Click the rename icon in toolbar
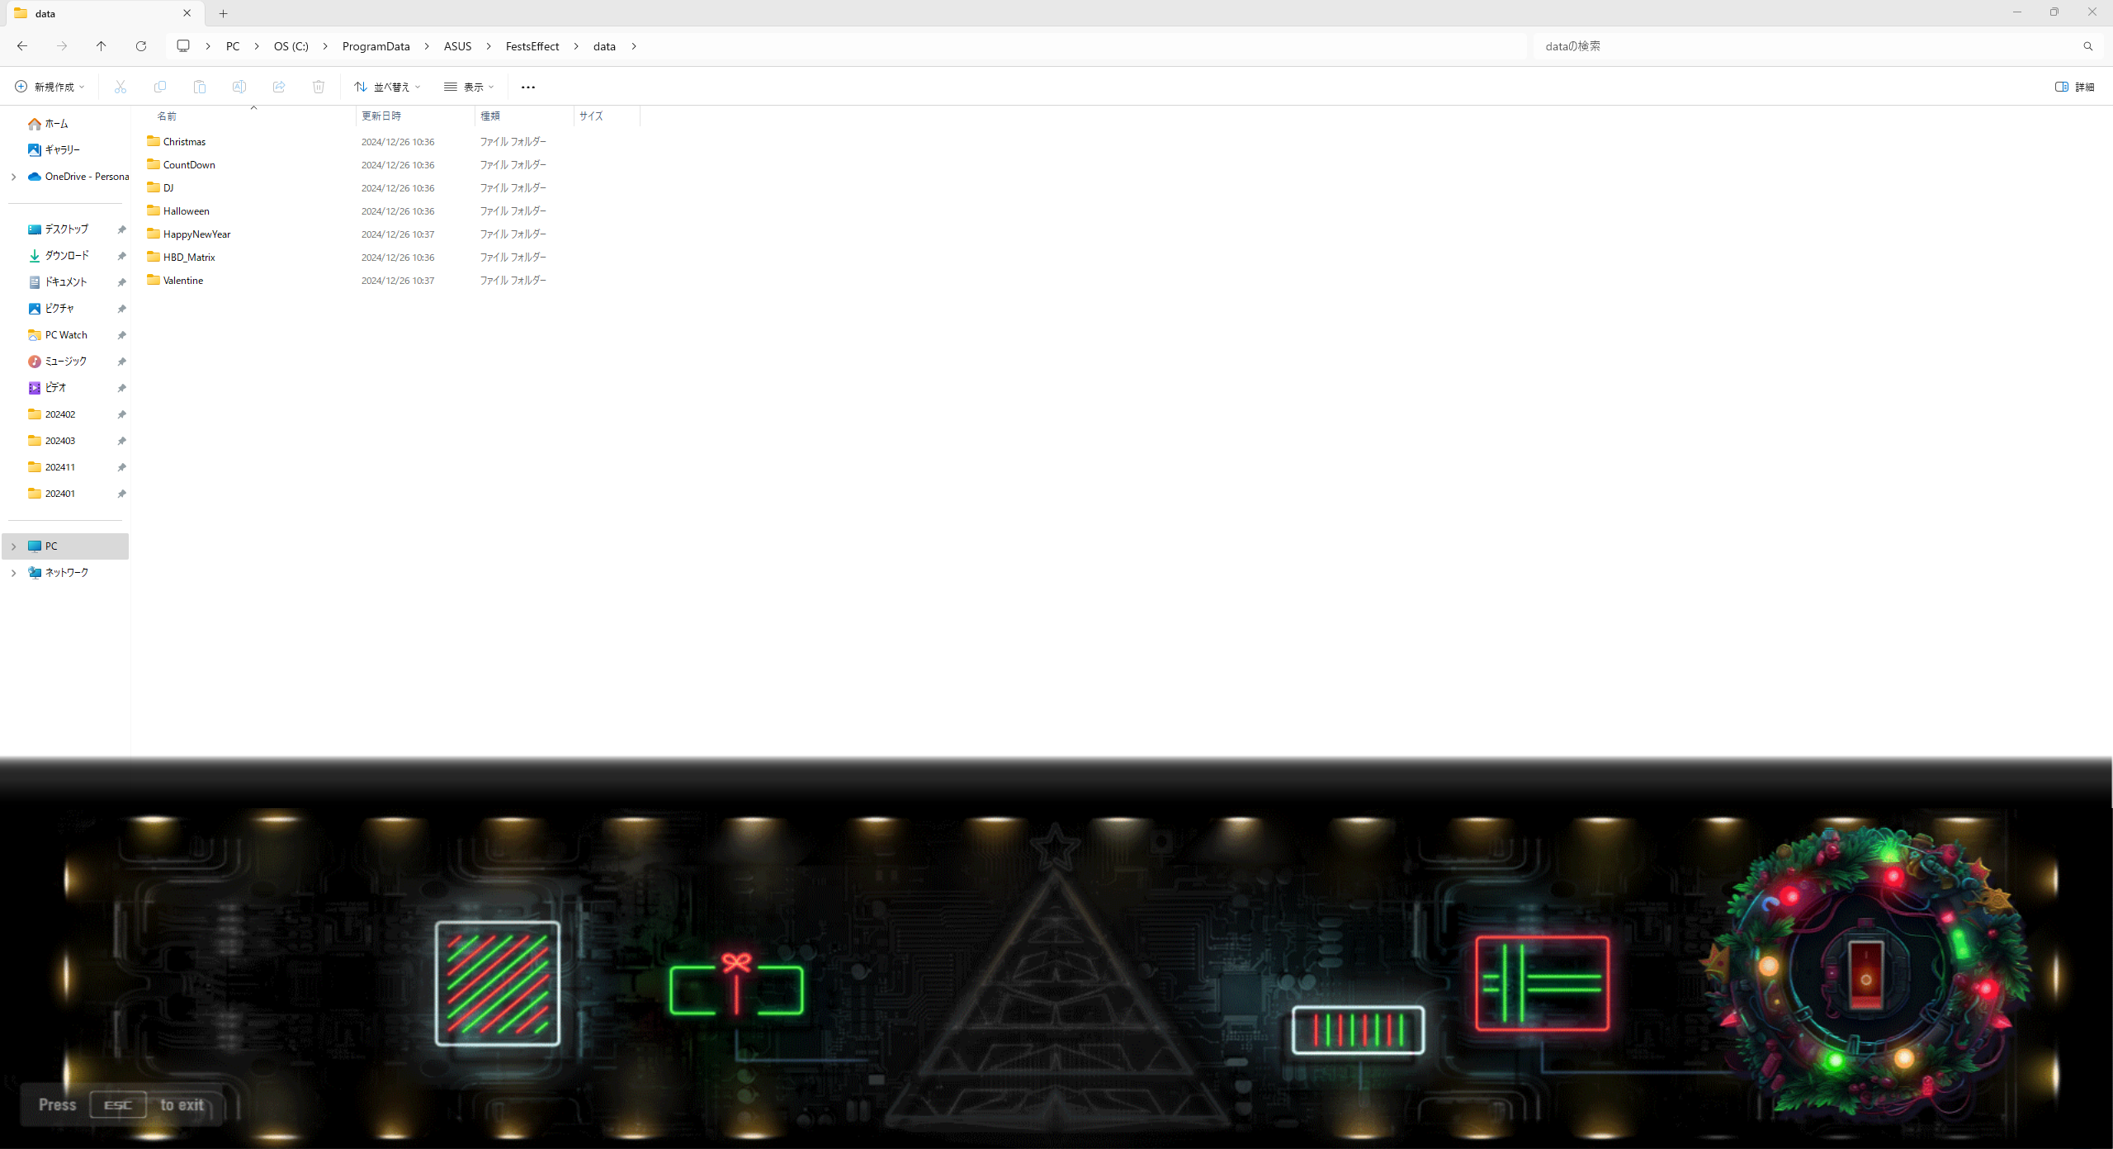Viewport: 2113px width, 1149px height. [x=239, y=87]
